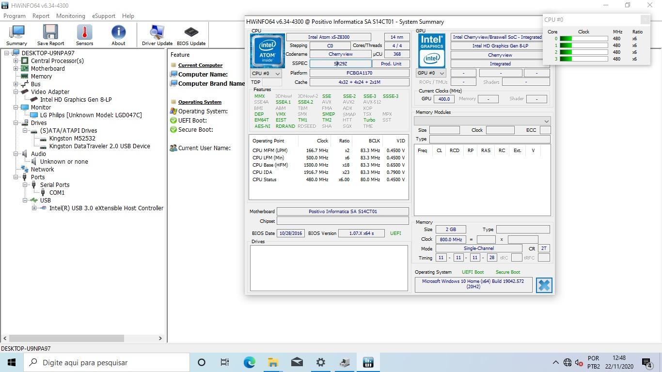Open File Explorer from the taskbar
This screenshot has width=662, height=372.
pyautogui.click(x=273, y=362)
